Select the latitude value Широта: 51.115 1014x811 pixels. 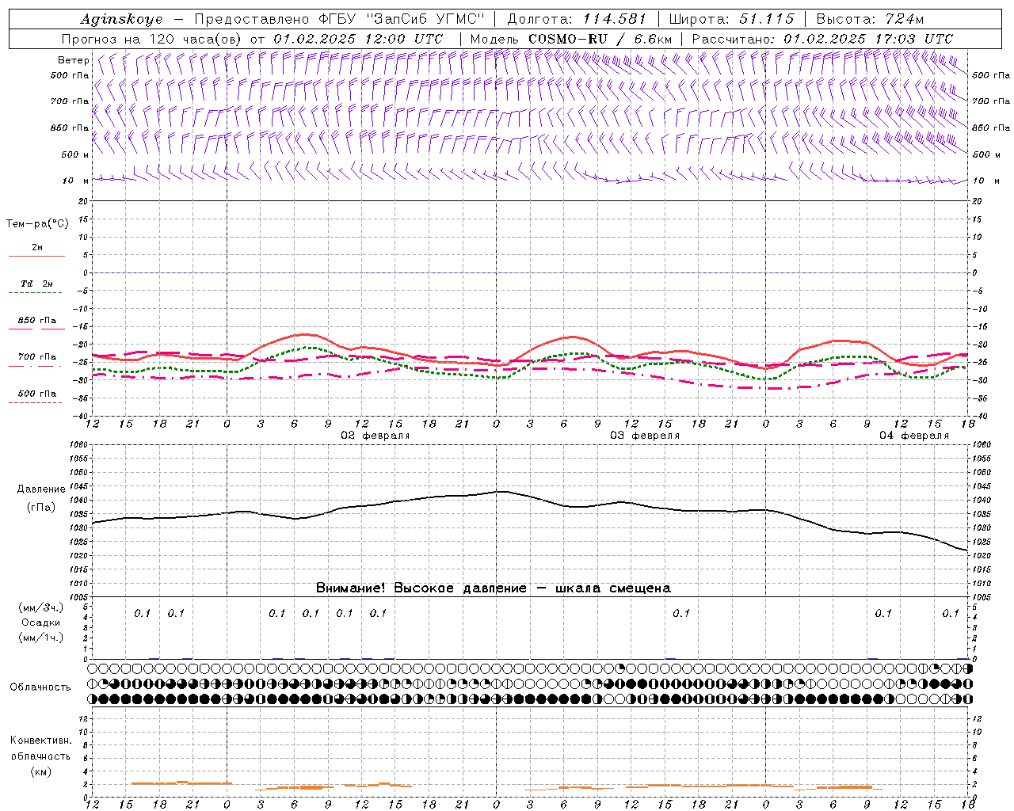point(731,19)
